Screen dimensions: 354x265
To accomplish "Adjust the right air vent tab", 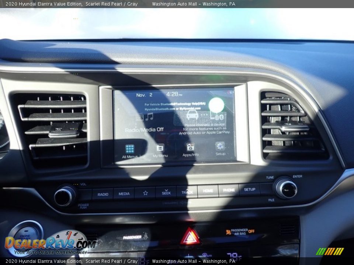I will coord(294,127).
